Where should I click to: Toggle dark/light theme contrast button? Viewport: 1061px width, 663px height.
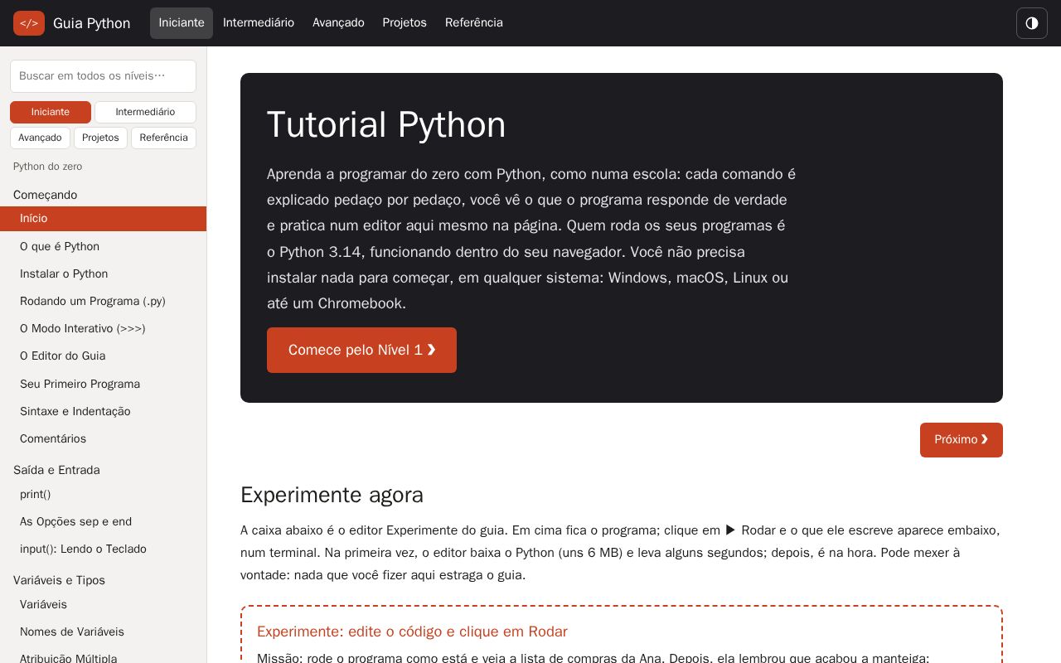[1032, 23]
